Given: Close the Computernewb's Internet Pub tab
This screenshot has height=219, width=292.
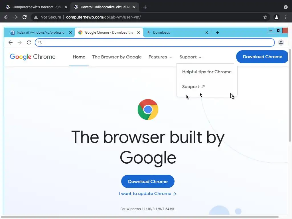Looking at the screenshot, I should tap(66, 7).
